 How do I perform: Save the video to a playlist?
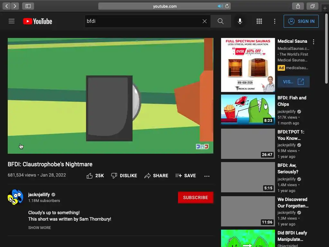coord(185,176)
